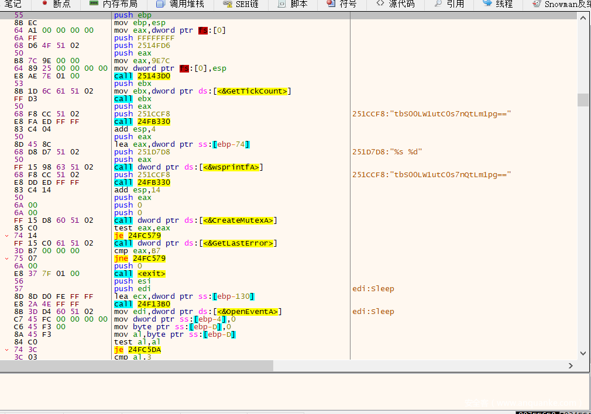The image size is (591, 414).
Task: Click the horizontal scrollbar right arrow
Action: pos(571,365)
